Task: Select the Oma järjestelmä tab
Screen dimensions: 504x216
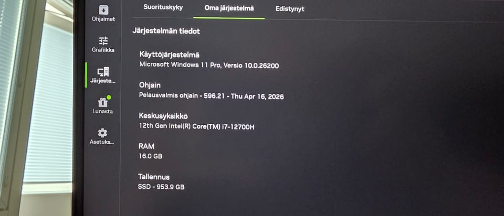Action: (x=229, y=8)
